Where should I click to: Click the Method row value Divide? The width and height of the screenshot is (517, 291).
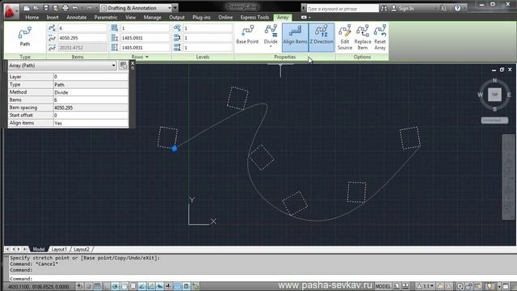tap(91, 92)
